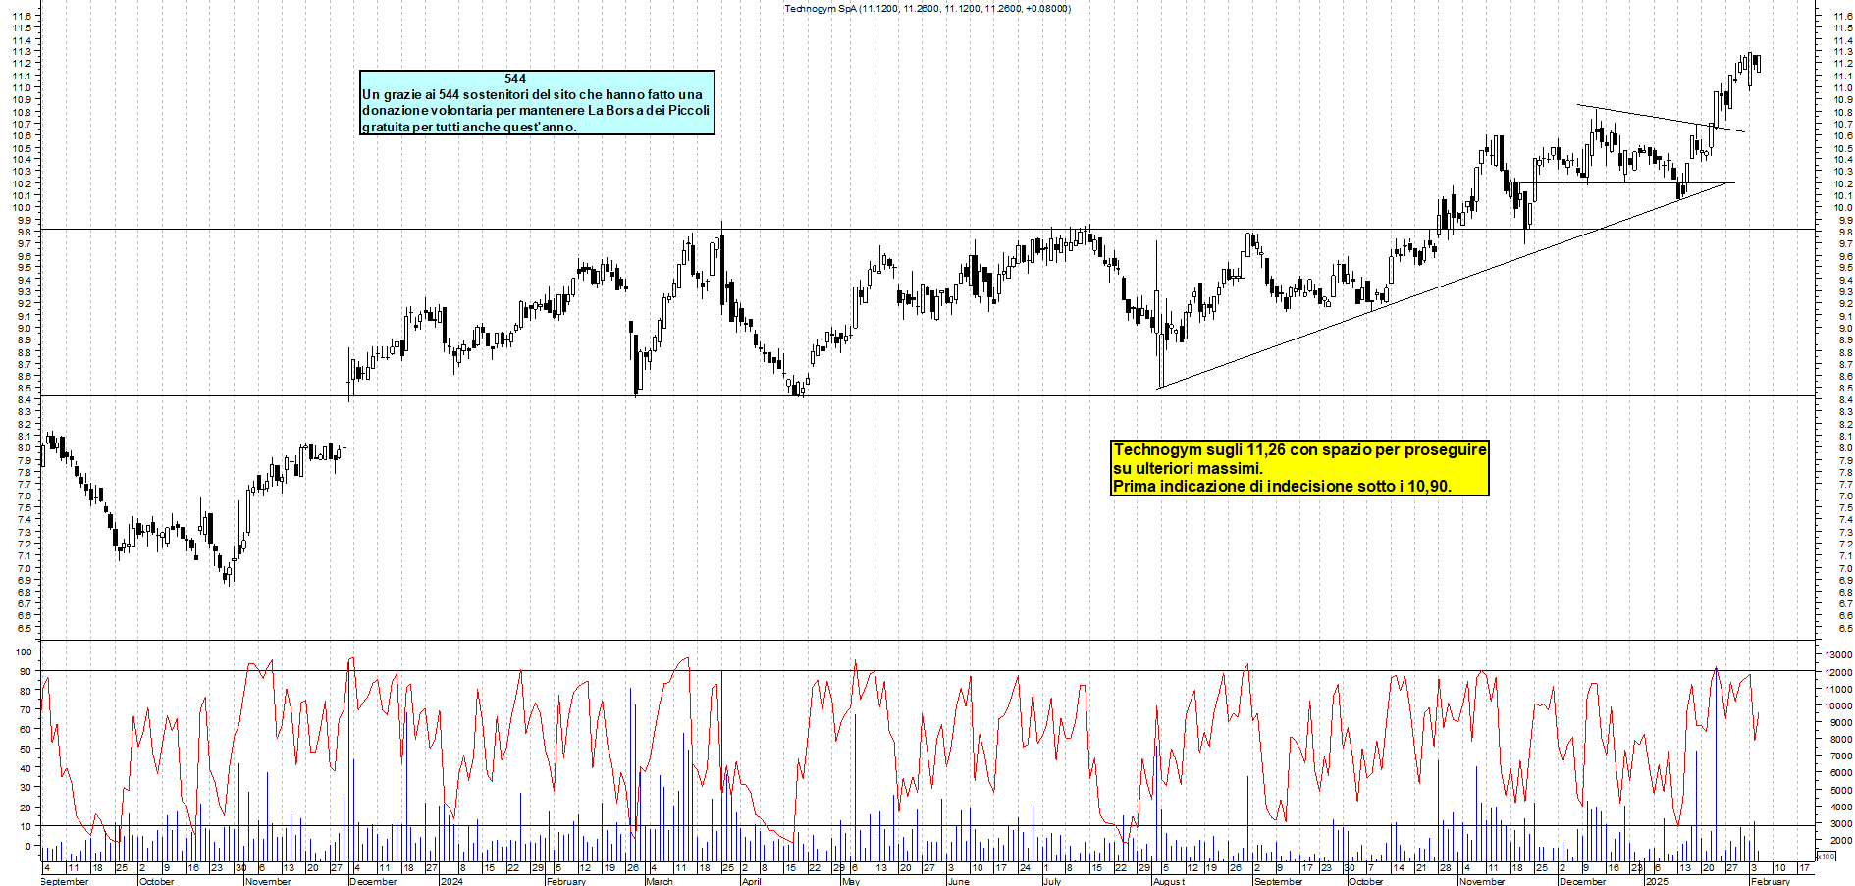Click the rising trendline from the August low
Image resolution: width=1855 pixels, height=886 pixels.
click(x=1444, y=286)
